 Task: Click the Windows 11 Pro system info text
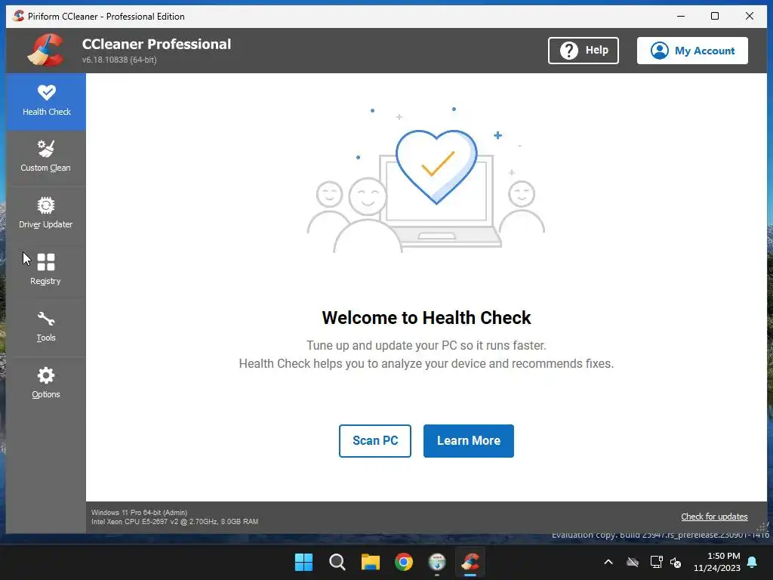tap(139, 513)
